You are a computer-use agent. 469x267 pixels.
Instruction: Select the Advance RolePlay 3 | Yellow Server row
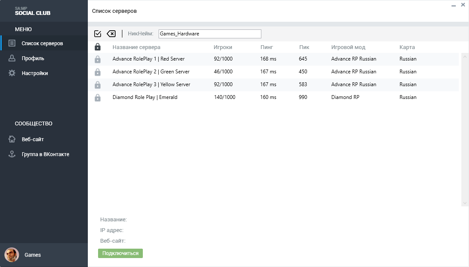tap(273, 85)
